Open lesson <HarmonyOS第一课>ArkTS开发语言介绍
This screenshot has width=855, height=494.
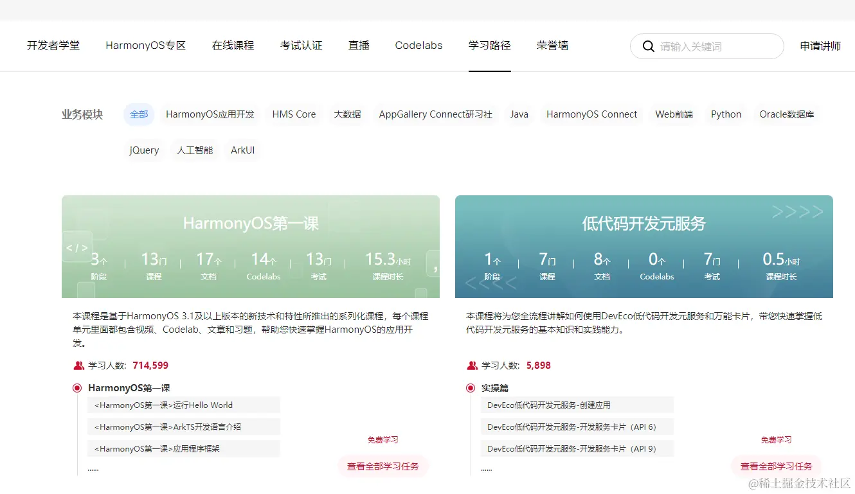pos(184,427)
